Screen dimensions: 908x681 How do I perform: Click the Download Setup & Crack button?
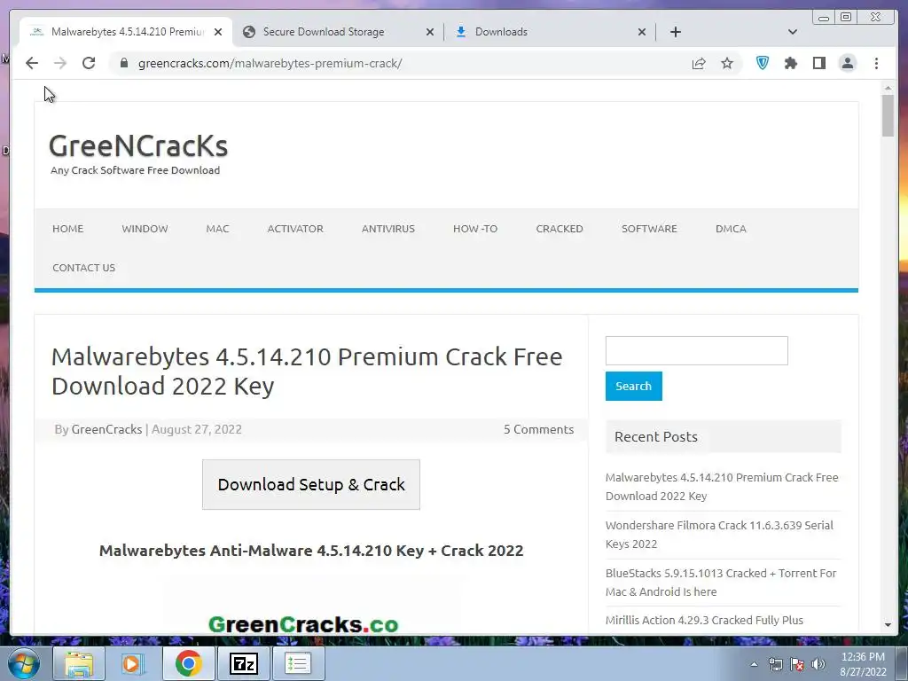click(311, 485)
